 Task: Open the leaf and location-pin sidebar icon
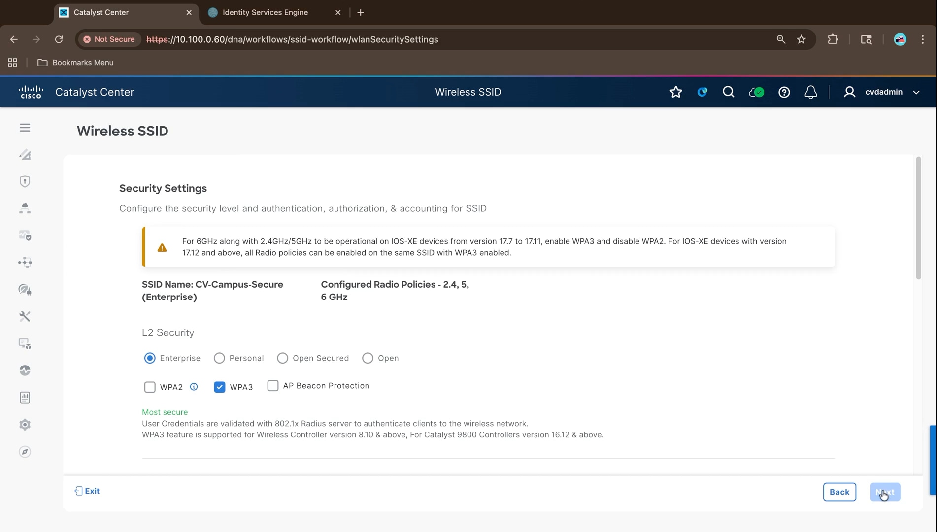coord(25,289)
